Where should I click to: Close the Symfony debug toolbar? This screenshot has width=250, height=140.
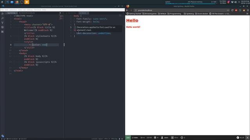click(x=247, y=138)
